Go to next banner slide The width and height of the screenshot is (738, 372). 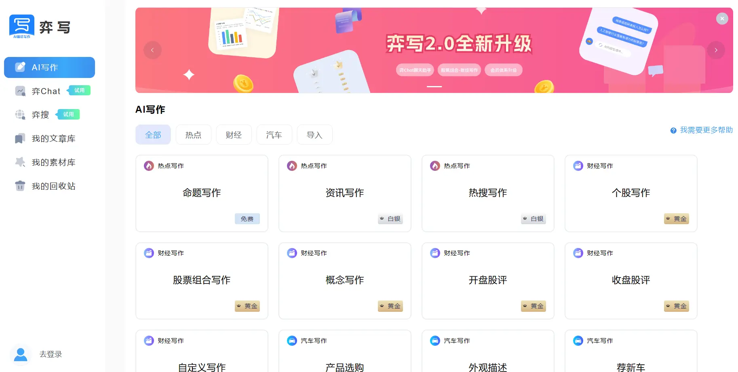tap(716, 50)
